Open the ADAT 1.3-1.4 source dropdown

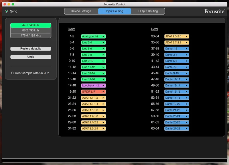tap(94, 104)
